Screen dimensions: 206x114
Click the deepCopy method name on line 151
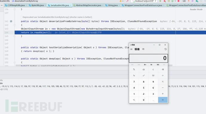coord(54,58)
